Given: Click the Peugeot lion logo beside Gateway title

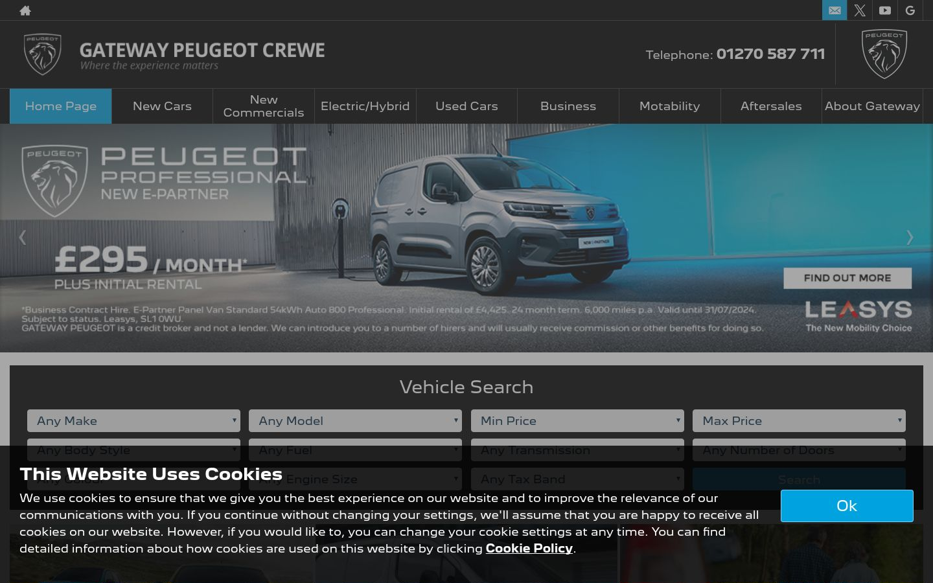Looking at the screenshot, I should click(43, 54).
